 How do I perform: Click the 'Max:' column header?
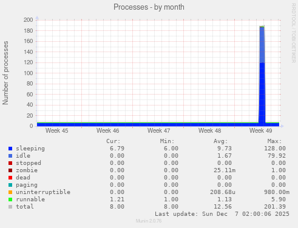coord(274,141)
